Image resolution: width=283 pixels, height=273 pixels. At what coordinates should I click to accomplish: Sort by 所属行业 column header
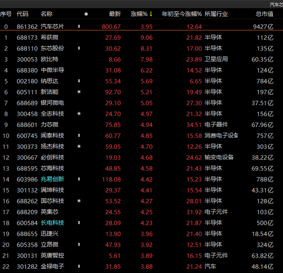(216, 14)
